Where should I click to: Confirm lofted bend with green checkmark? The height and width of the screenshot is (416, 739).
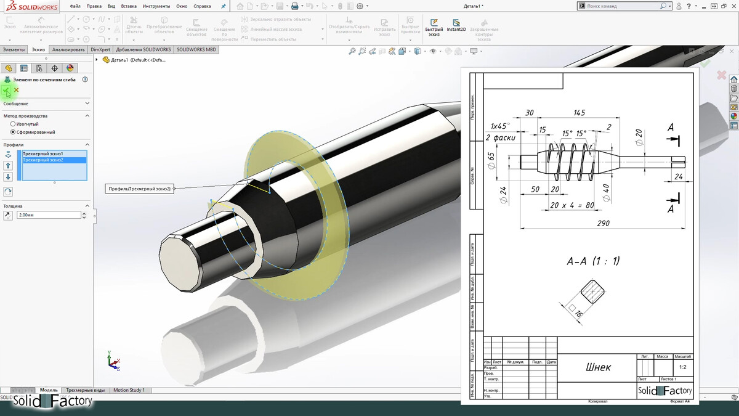coord(6,91)
